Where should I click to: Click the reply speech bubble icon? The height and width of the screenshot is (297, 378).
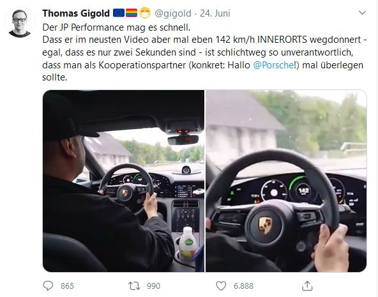tap(48, 286)
